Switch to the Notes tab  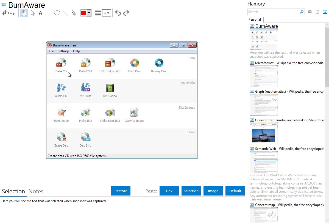36,191
